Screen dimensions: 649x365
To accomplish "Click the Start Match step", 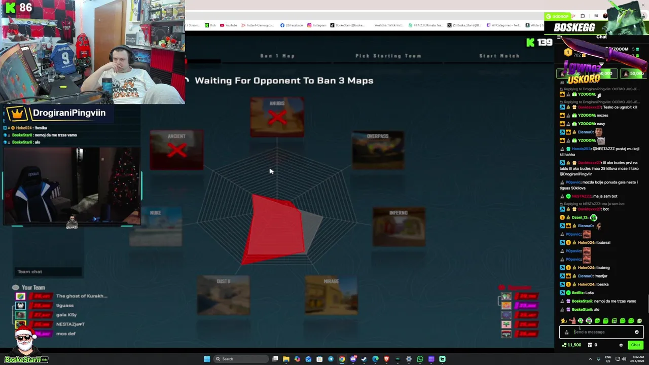I will tap(499, 56).
